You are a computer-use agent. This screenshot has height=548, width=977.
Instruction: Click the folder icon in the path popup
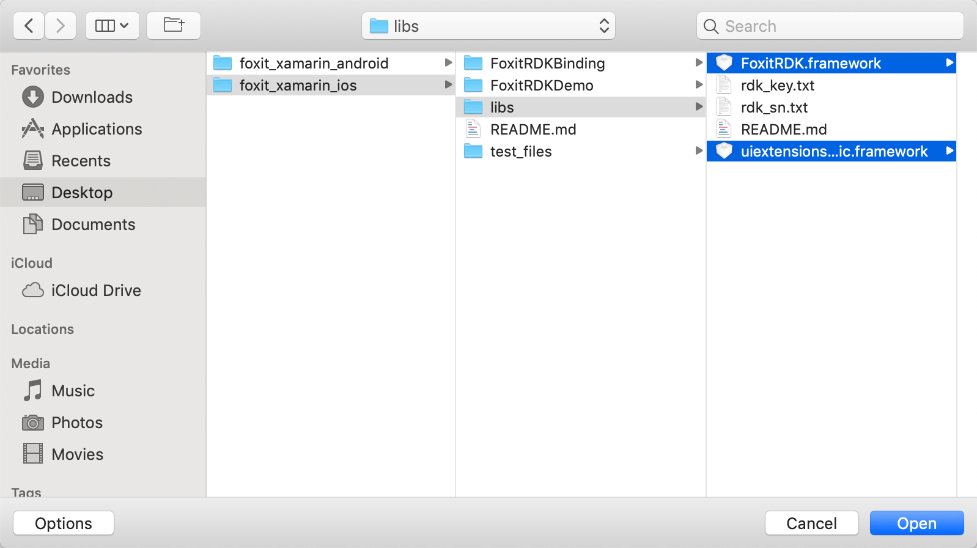[x=379, y=26]
